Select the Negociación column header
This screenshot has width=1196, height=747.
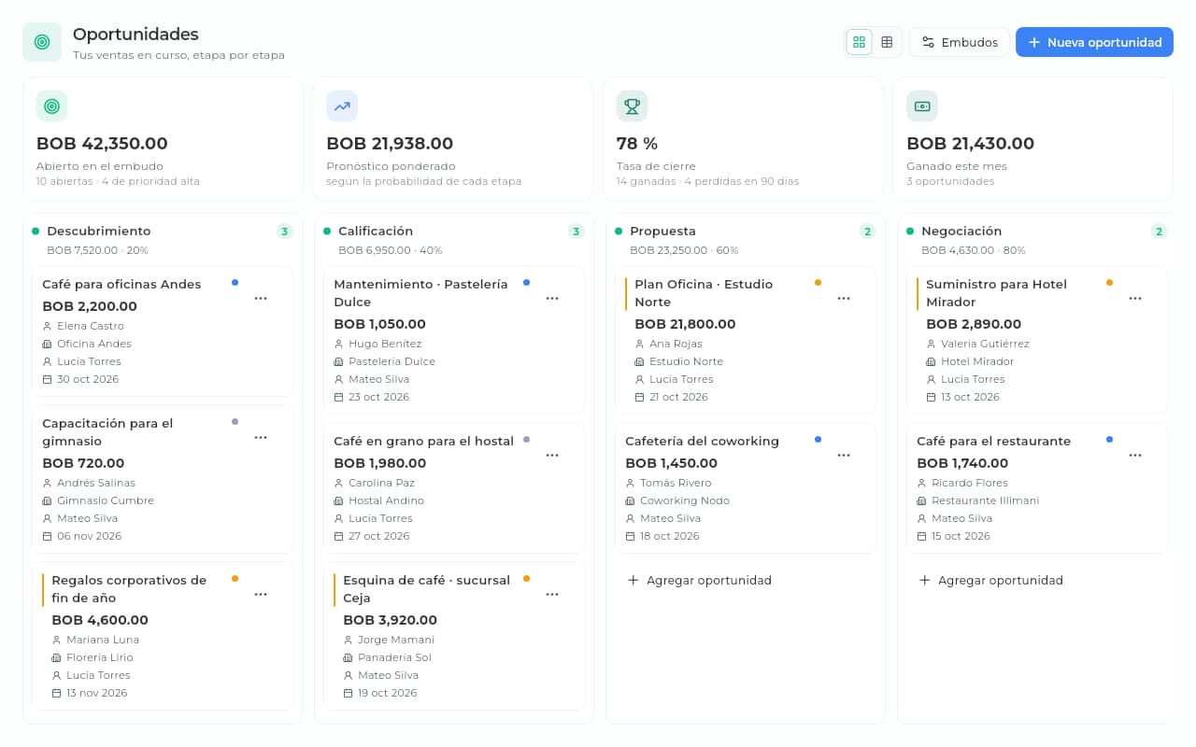[961, 231]
